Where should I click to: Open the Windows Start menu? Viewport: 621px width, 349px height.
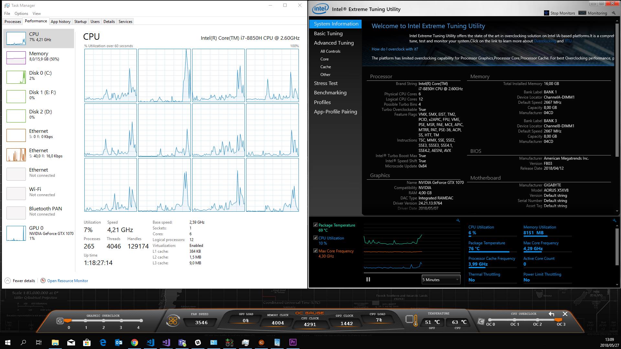click(x=8, y=343)
